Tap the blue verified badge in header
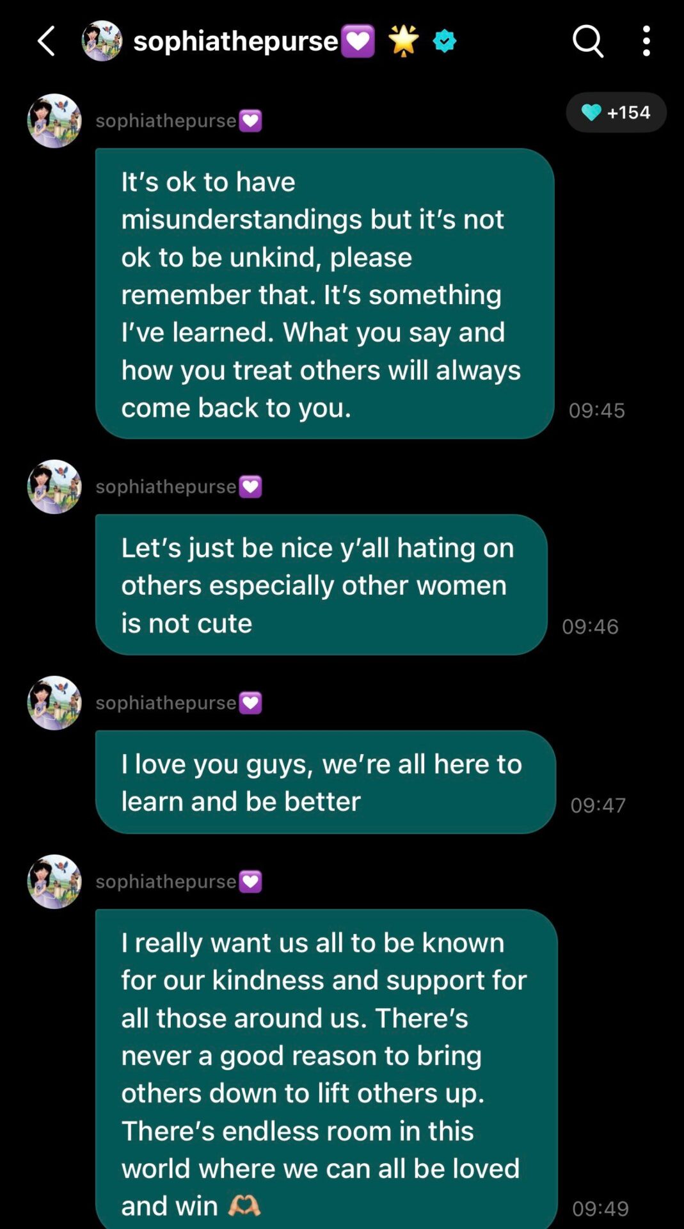 [x=444, y=41]
